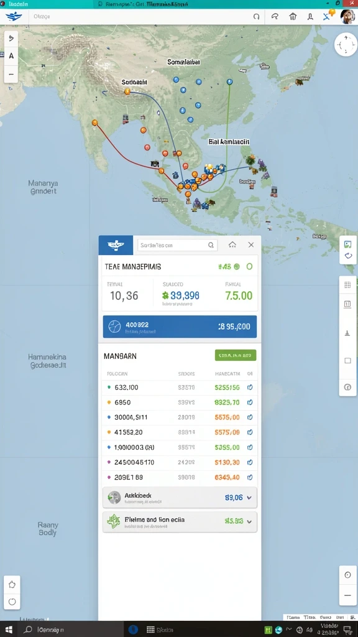Screen dimensions: 358x637
Task: Click the magnifier icon in panel search box
Action: pyautogui.click(x=211, y=245)
